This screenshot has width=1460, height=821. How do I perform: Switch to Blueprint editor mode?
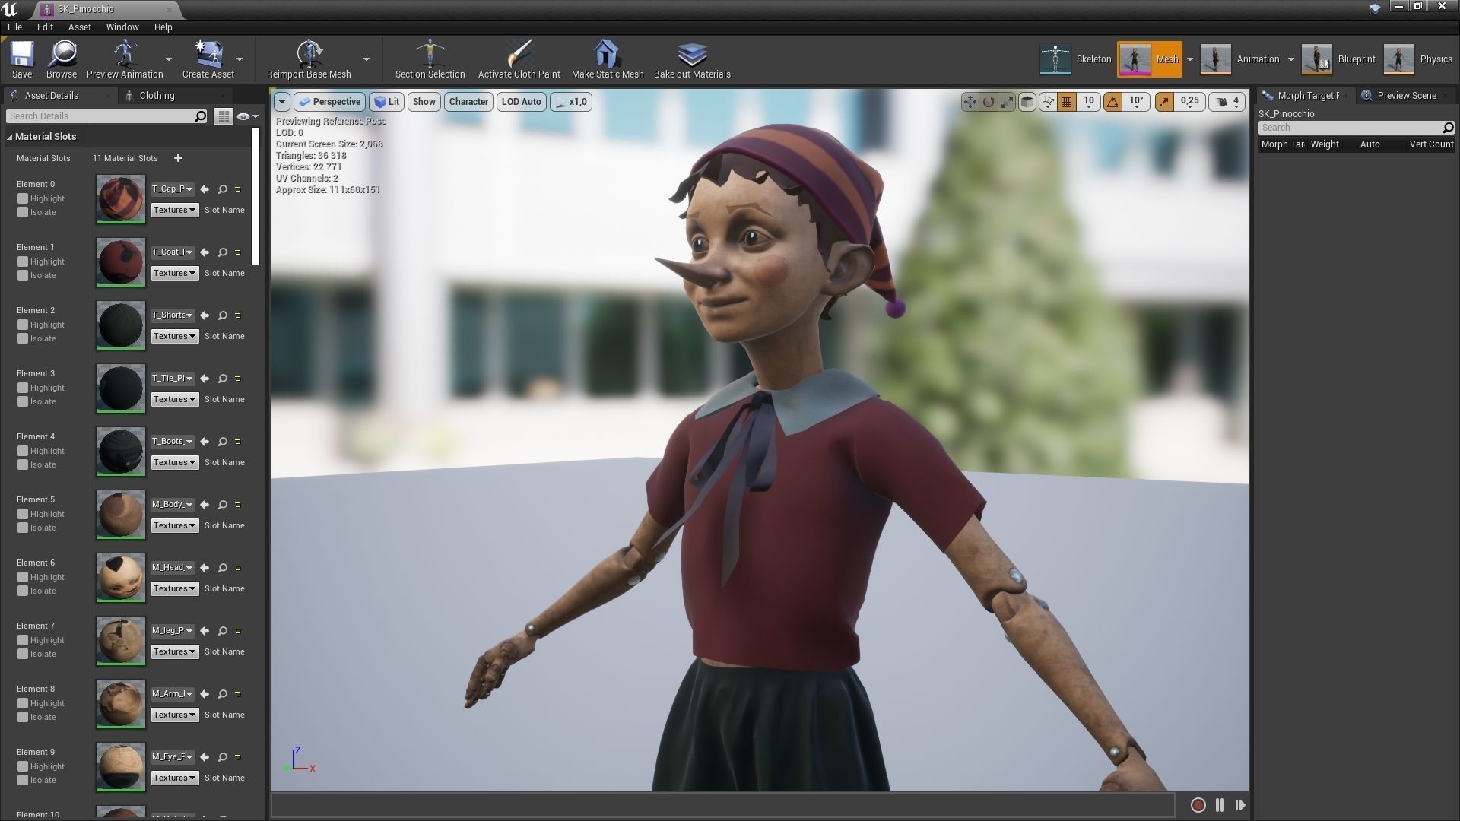1338,59
